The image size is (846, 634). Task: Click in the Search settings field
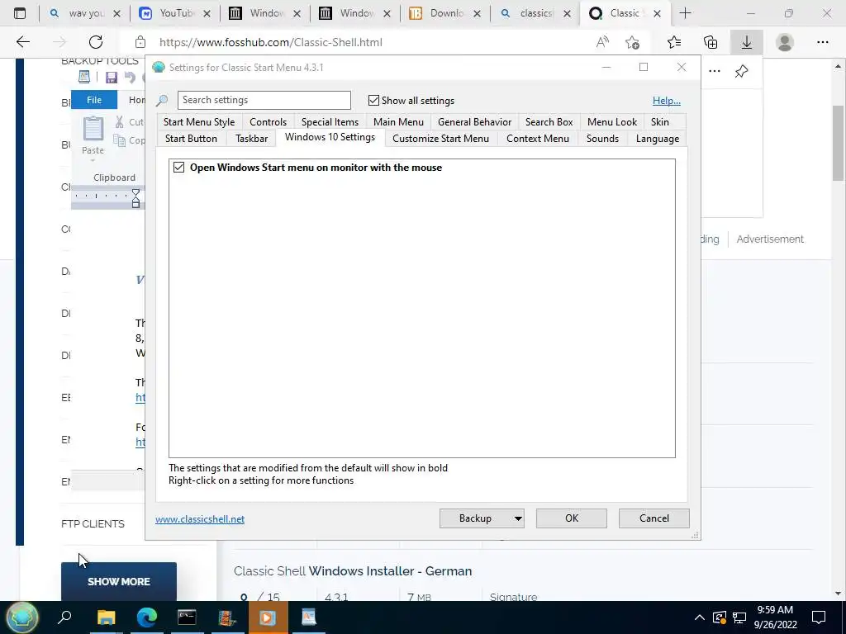click(264, 100)
